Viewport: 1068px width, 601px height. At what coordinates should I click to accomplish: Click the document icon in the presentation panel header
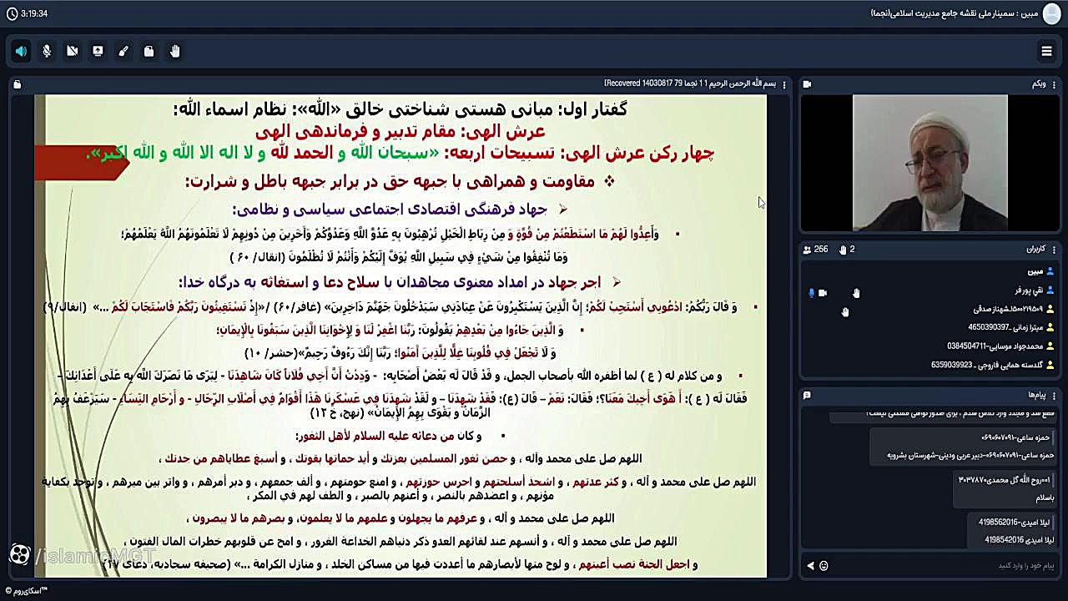pyautogui.click(x=17, y=84)
